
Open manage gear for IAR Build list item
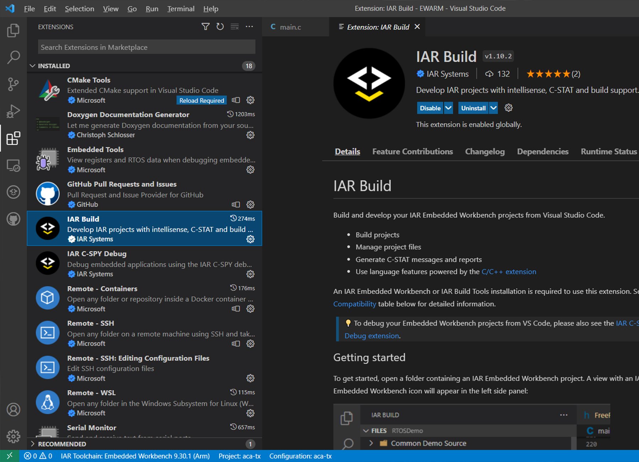(x=250, y=239)
